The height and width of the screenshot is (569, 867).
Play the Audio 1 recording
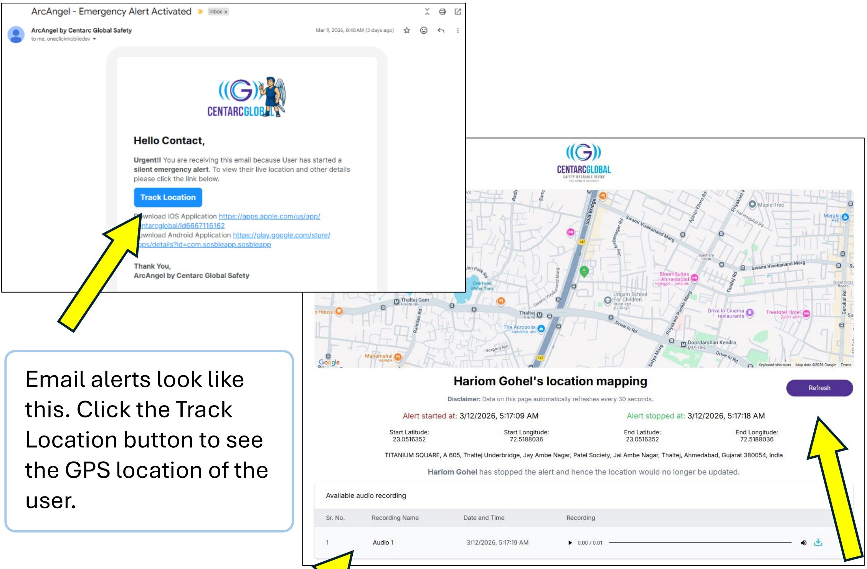570,543
